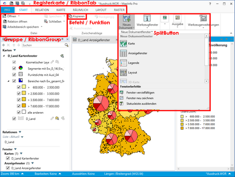Click Arbeitsbereich speichern button
Viewport: 235px width, 177px height.
pyautogui.click(x=23, y=27)
